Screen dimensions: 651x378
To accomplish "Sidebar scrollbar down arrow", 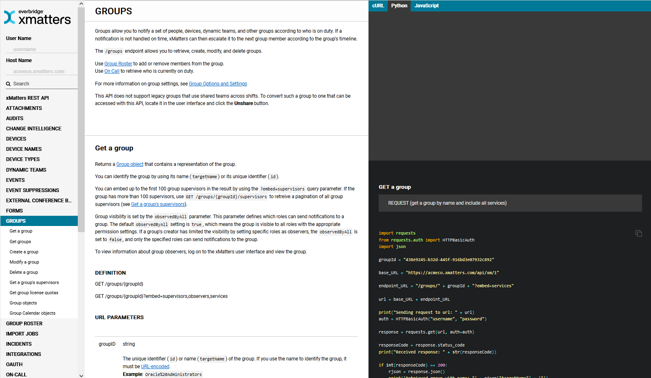I will tap(81, 375).
